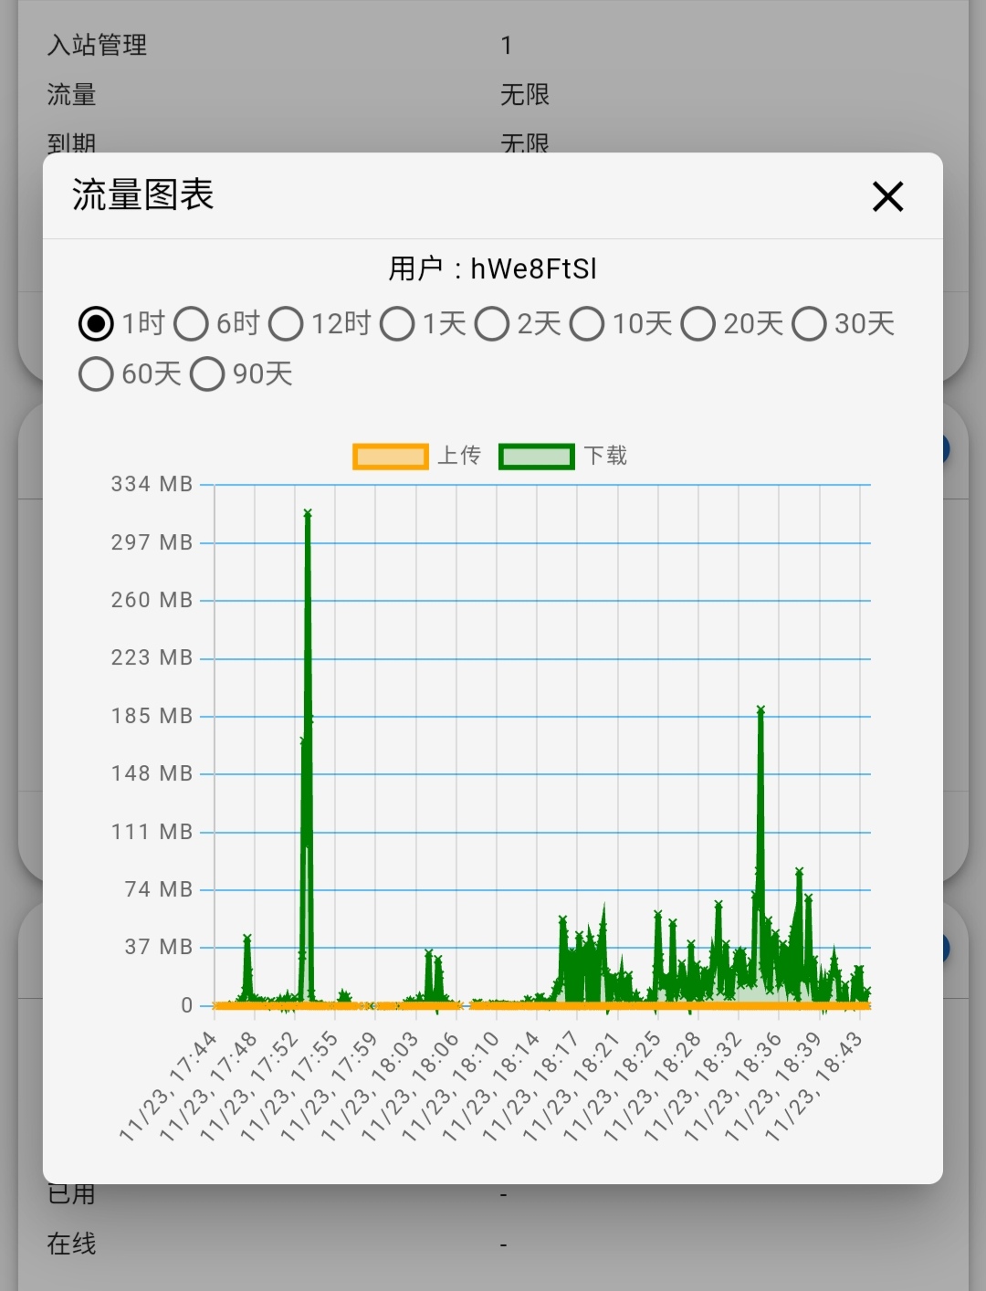986x1291 pixels.
Task: Click the 流量 row label in background
Action: 71,94
